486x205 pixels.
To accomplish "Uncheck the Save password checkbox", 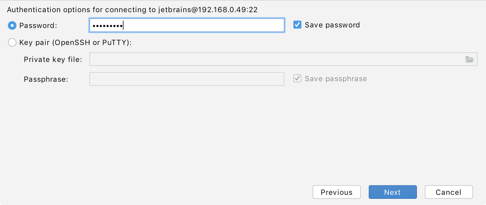I will click(x=297, y=25).
